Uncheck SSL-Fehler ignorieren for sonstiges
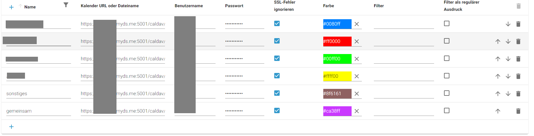 277,93
